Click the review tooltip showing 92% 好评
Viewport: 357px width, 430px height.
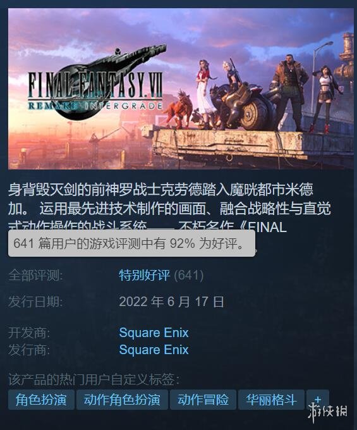click(131, 243)
